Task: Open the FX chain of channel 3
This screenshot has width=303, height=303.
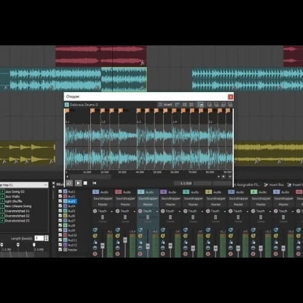Action: [141, 242]
